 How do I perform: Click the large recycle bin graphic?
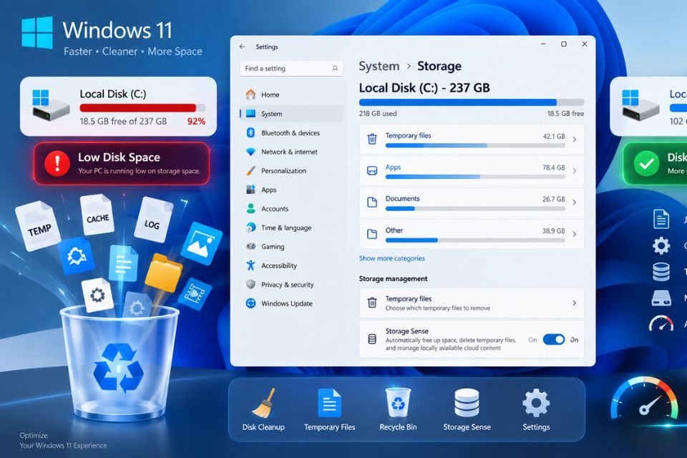coord(120,363)
